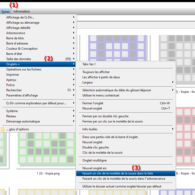Toggle Fermer par un clic sur la molette
Viewport: 195px width, 195px height.
pyautogui.click(x=126, y=121)
